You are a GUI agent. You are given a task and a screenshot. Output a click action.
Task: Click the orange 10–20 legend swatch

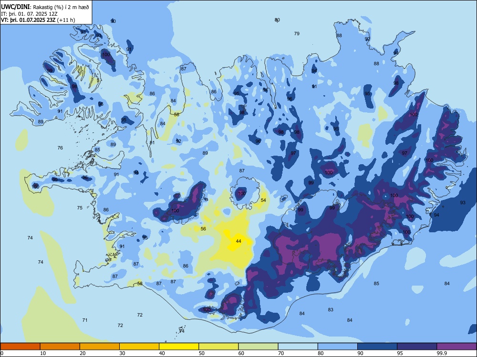[x=60, y=347]
